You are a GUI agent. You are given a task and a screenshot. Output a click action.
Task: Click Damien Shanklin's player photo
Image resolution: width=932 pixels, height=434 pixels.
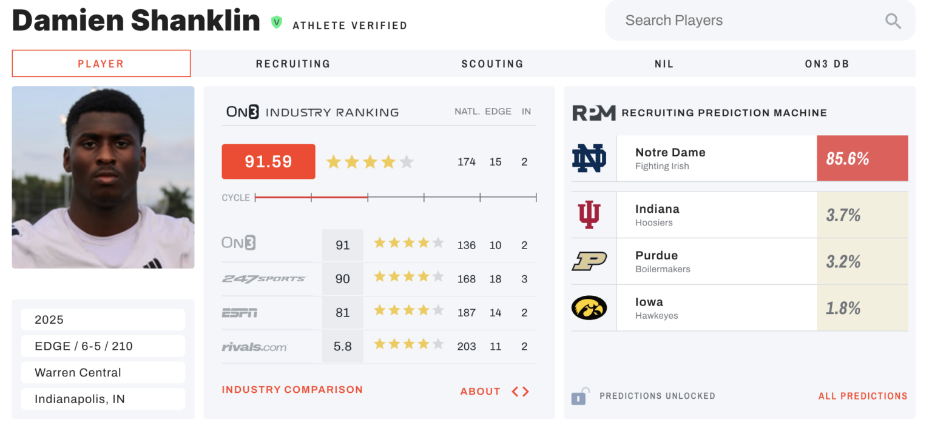pyautogui.click(x=103, y=177)
